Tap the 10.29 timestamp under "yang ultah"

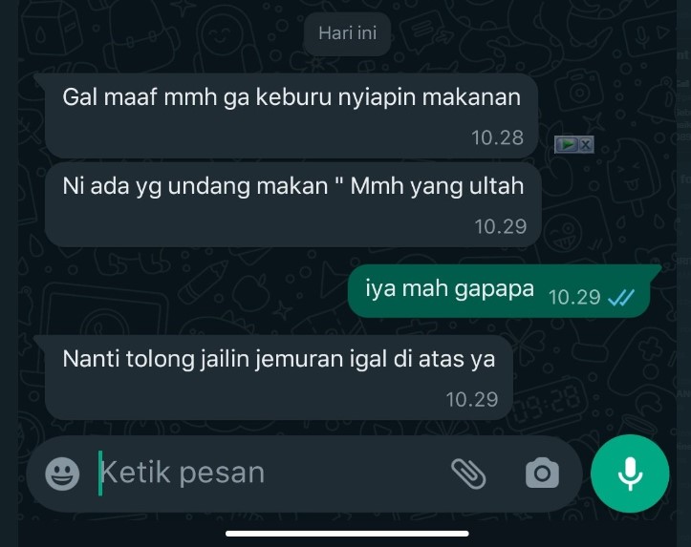point(501,226)
